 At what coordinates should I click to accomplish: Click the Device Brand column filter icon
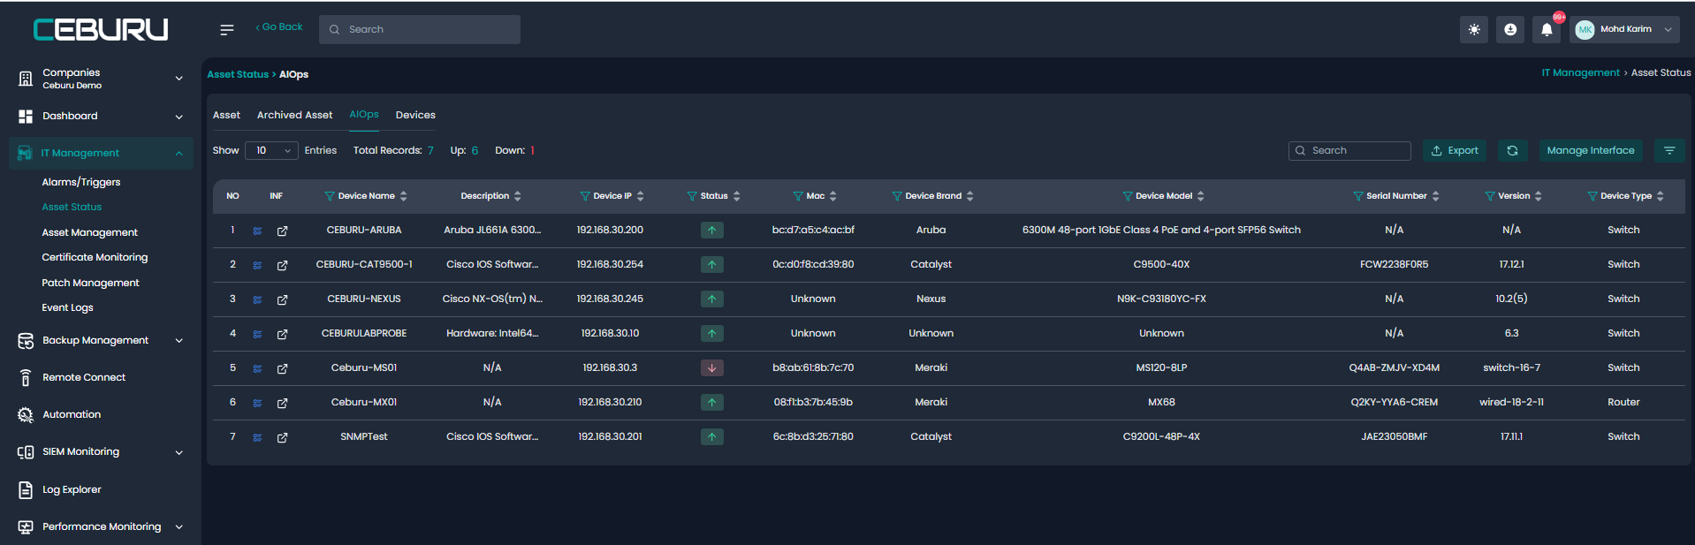(x=897, y=196)
